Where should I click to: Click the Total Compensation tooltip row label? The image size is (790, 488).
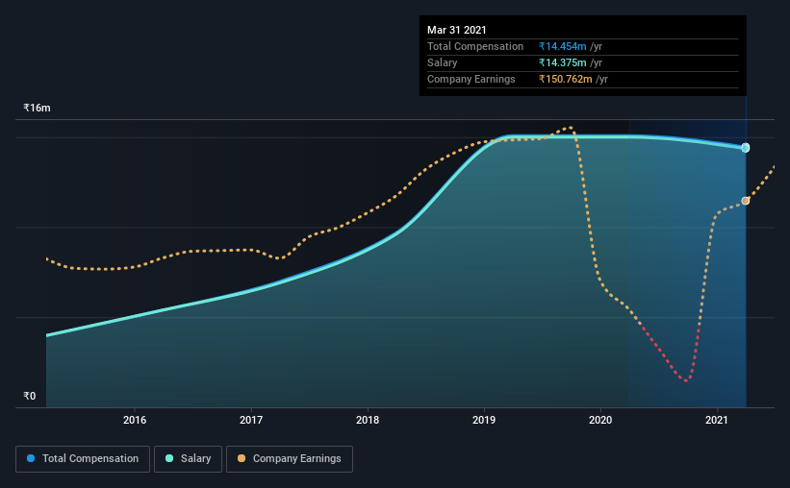475,46
